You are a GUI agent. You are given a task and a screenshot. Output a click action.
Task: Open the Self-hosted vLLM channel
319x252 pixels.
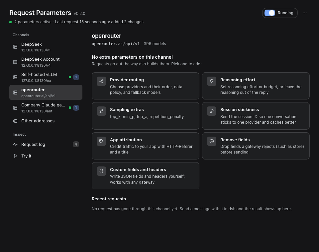point(46,77)
